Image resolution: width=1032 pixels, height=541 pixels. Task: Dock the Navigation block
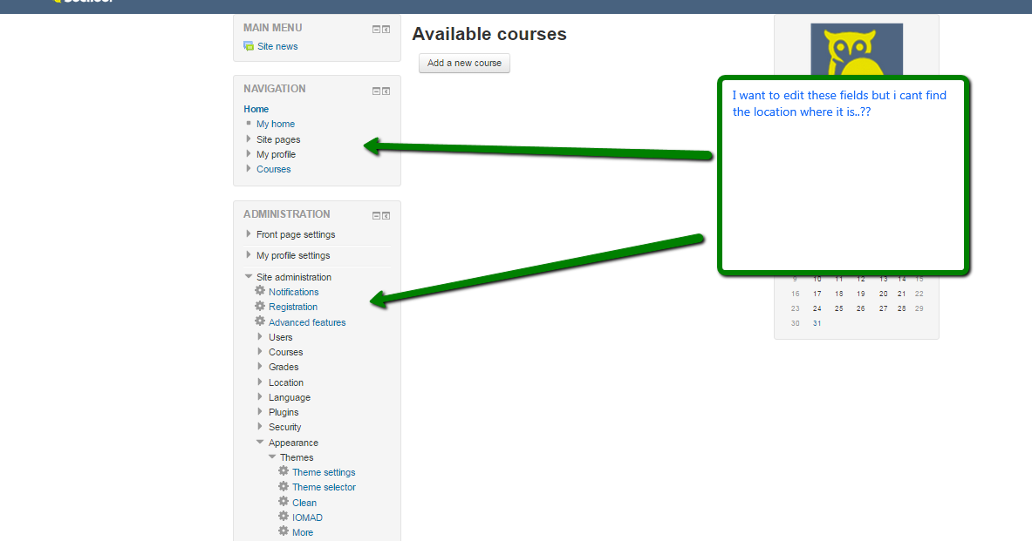(x=386, y=91)
